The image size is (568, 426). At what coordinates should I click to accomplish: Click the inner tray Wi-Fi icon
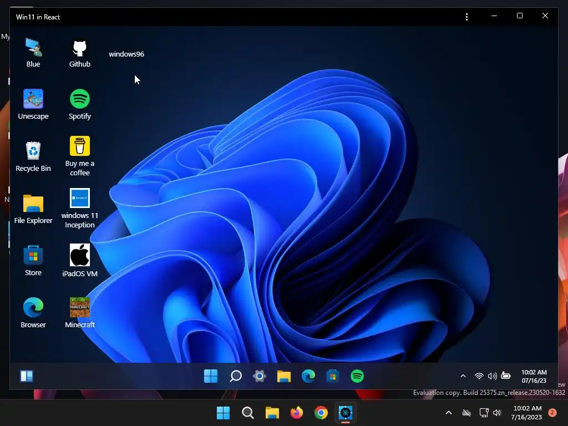[479, 376]
